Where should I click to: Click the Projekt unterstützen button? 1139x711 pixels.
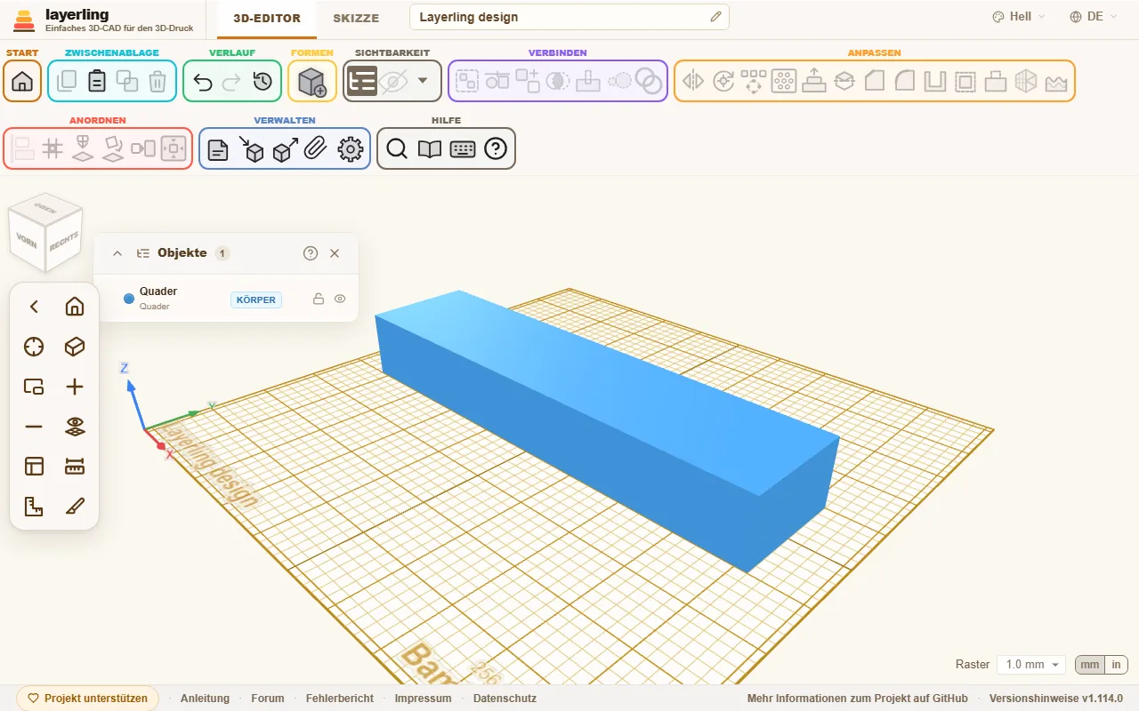point(88,699)
